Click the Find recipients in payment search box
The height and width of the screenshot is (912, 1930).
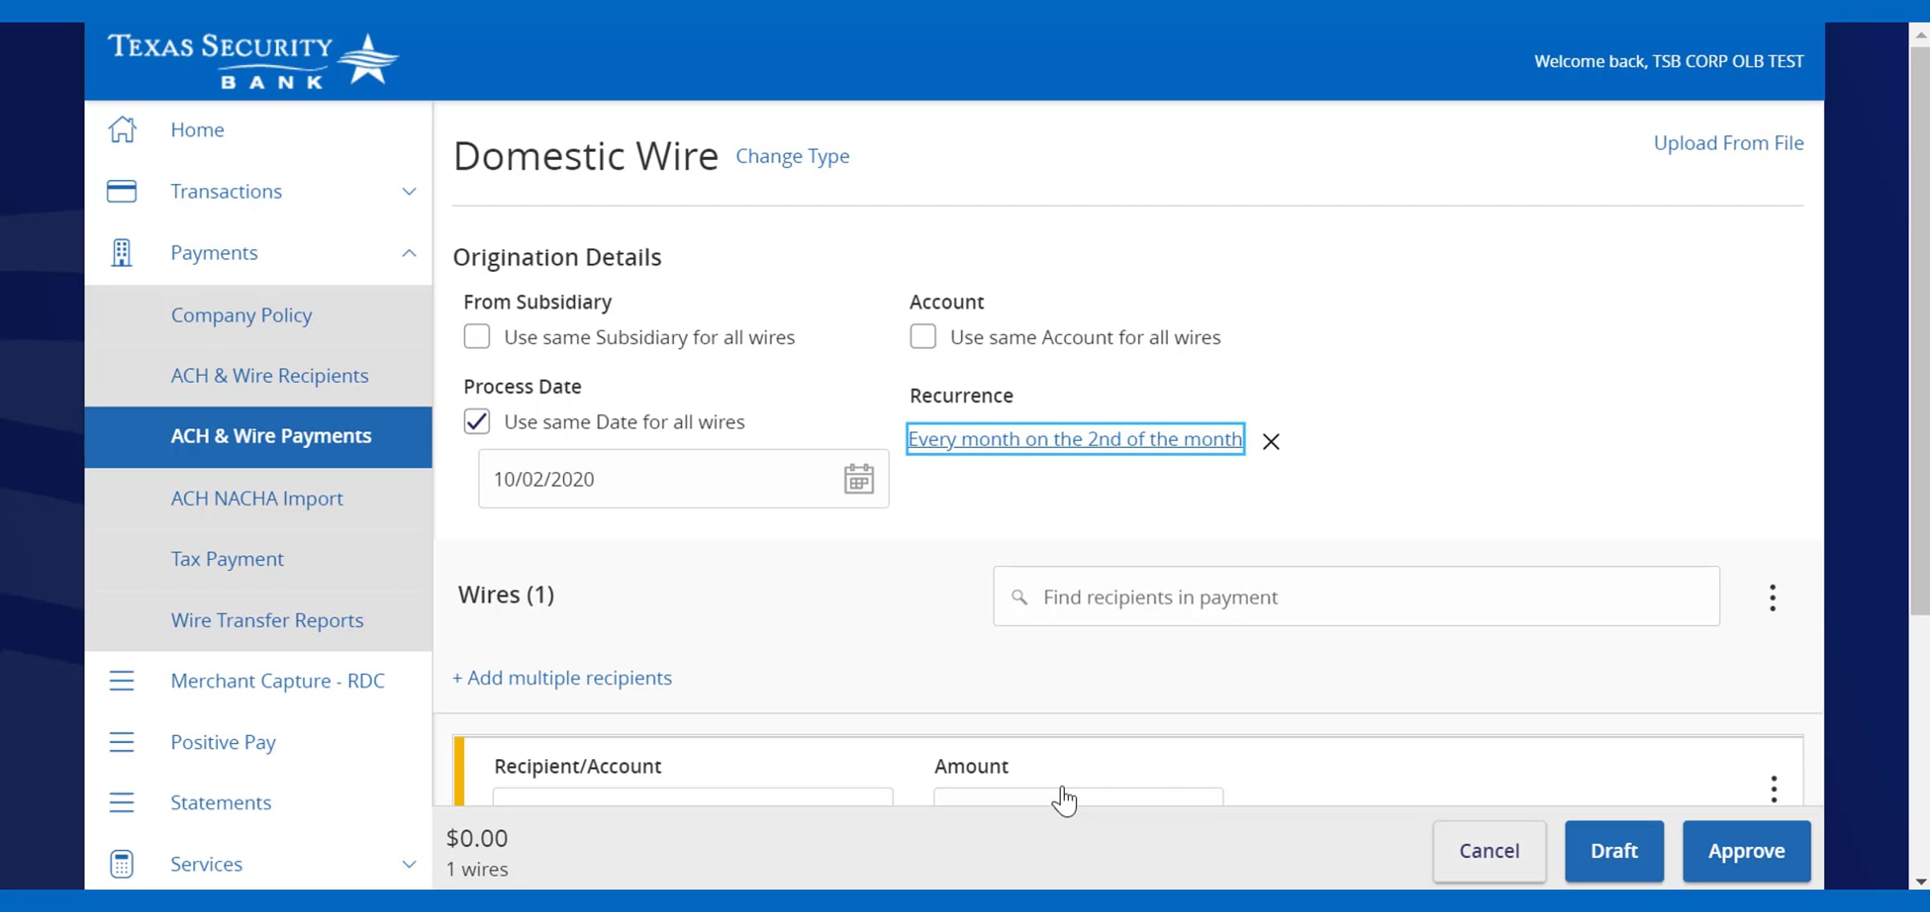pos(1356,597)
